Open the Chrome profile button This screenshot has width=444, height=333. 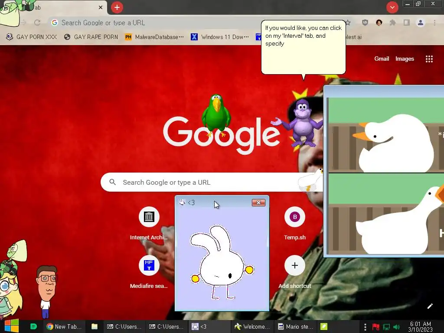tap(421, 23)
